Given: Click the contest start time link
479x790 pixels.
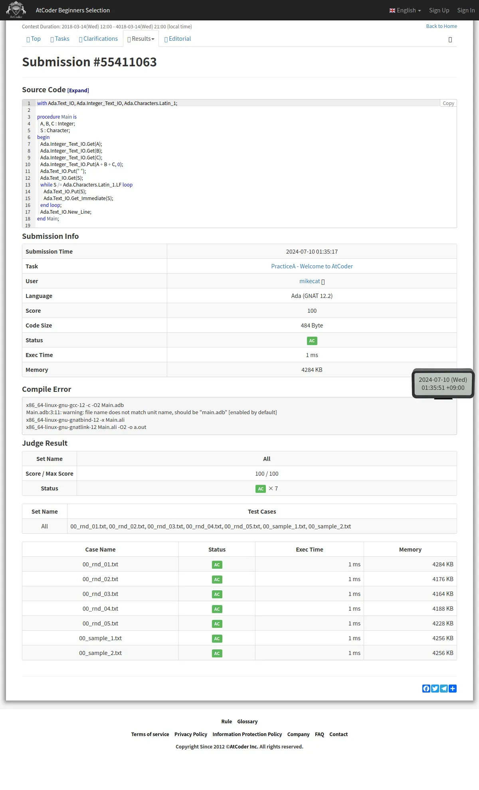Looking at the screenshot, I should tap(87, 27).
